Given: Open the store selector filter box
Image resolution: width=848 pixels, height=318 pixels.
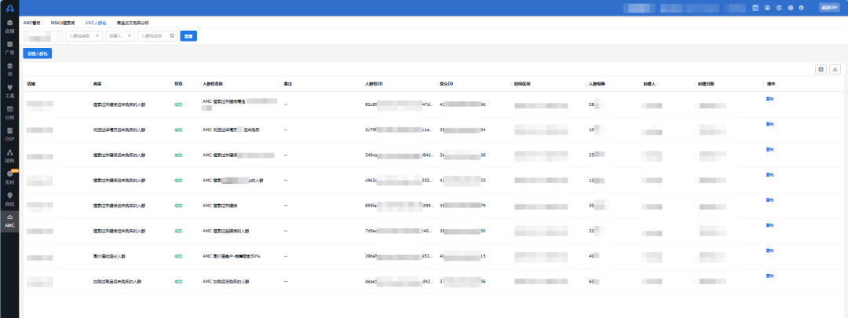Looking at the screenshot, I should pos(43,36).
